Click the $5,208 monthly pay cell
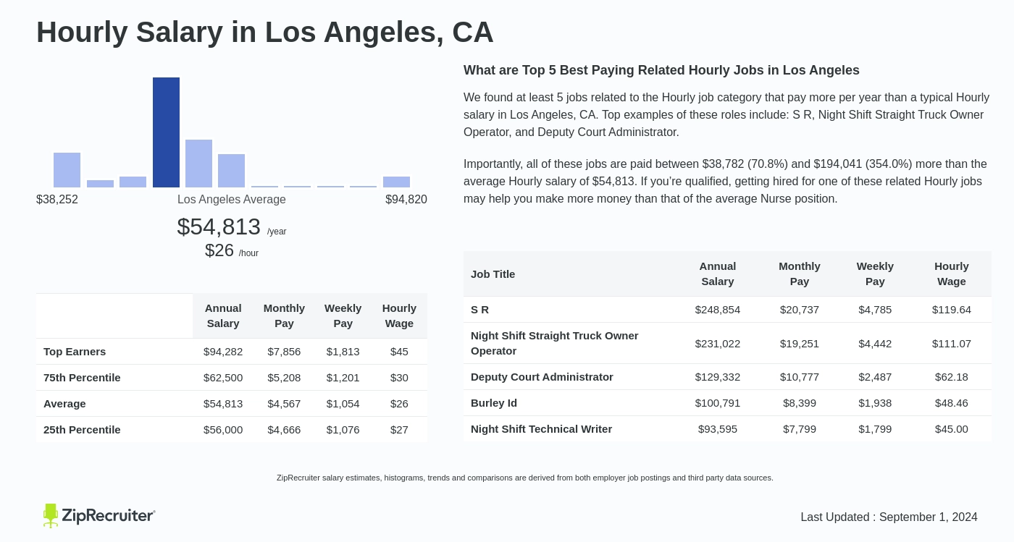Viewport: 1014px width, 542px height. [x=284, y=378]
